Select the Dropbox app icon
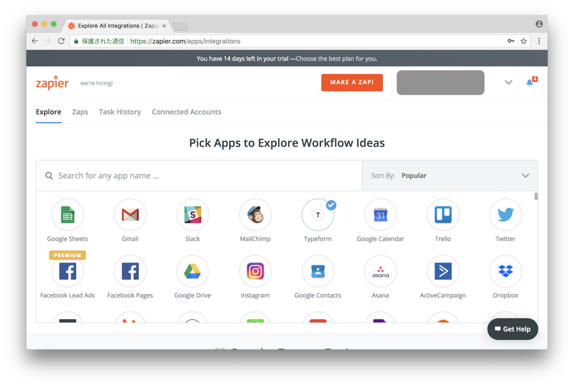 506,271
